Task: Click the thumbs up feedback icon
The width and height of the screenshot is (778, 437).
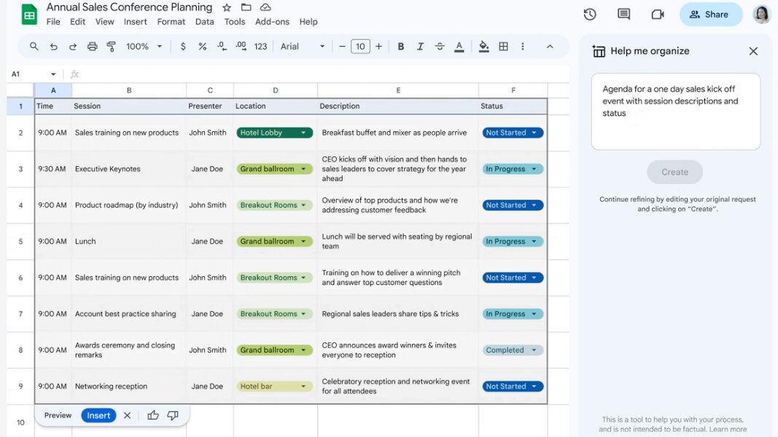Action: [x=153, y=415]
